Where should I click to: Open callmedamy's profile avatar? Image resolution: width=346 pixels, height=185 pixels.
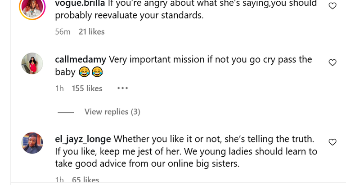click(32, 64)
